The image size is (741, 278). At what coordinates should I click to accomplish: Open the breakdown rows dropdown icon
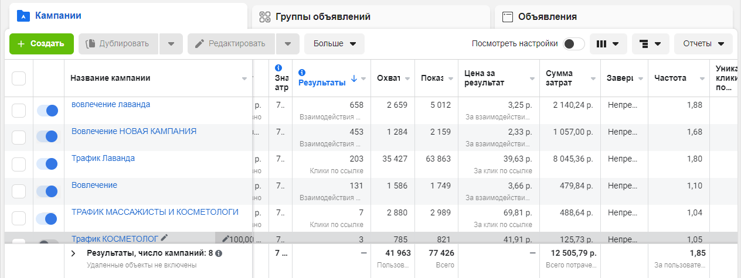click(650, 44)
